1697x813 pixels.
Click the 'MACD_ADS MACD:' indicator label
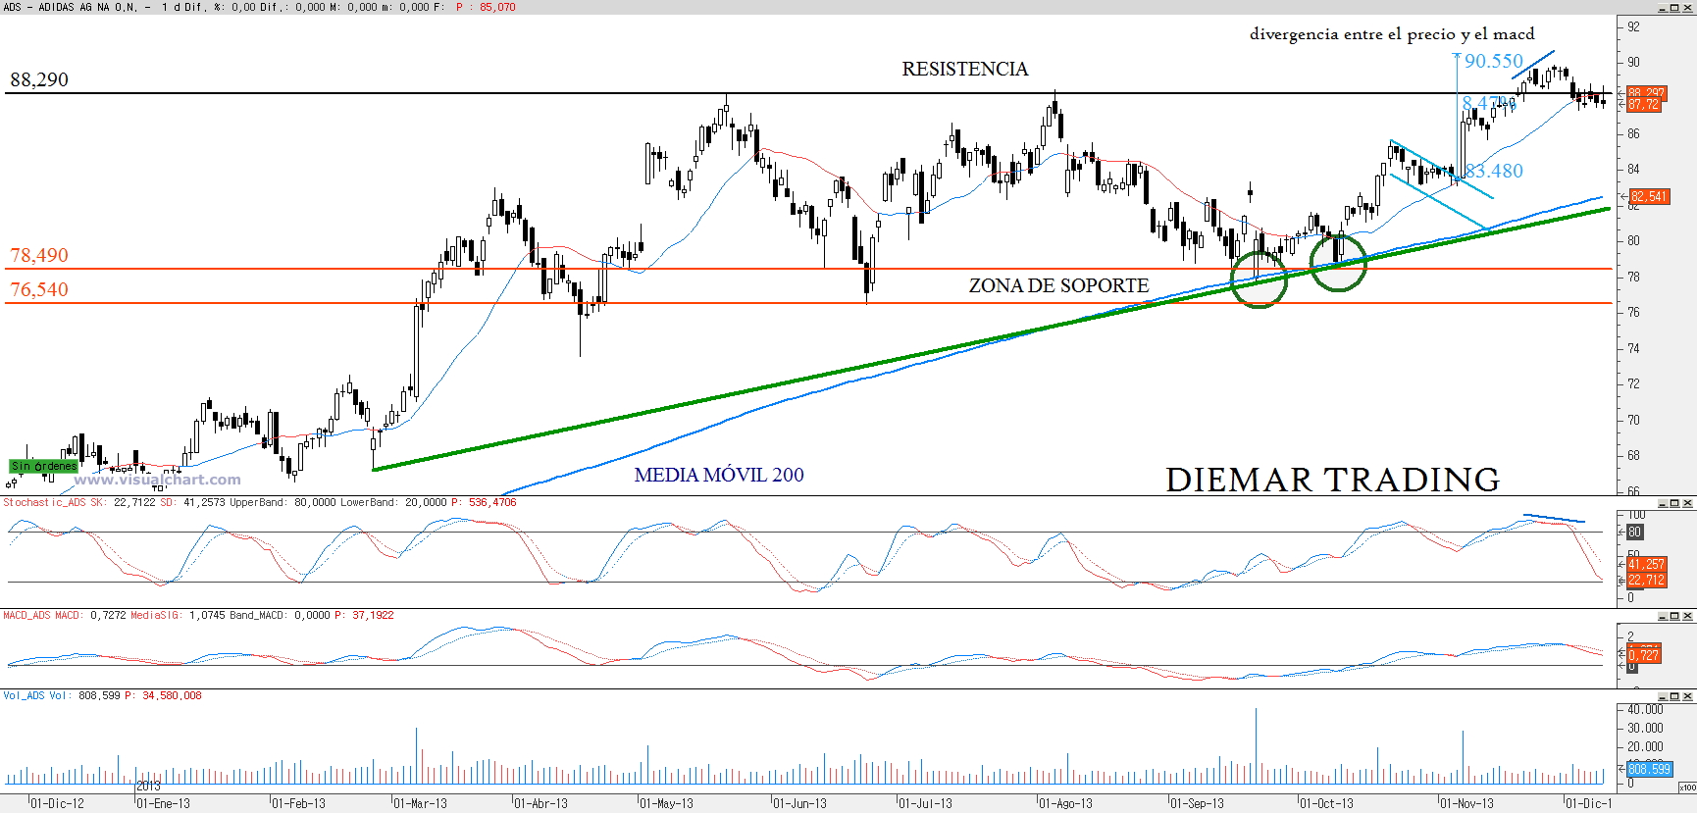(x=42, y=616)
